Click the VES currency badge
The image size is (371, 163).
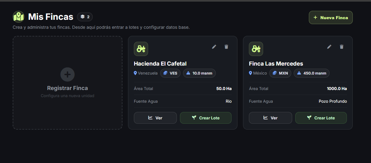(170, 73)
